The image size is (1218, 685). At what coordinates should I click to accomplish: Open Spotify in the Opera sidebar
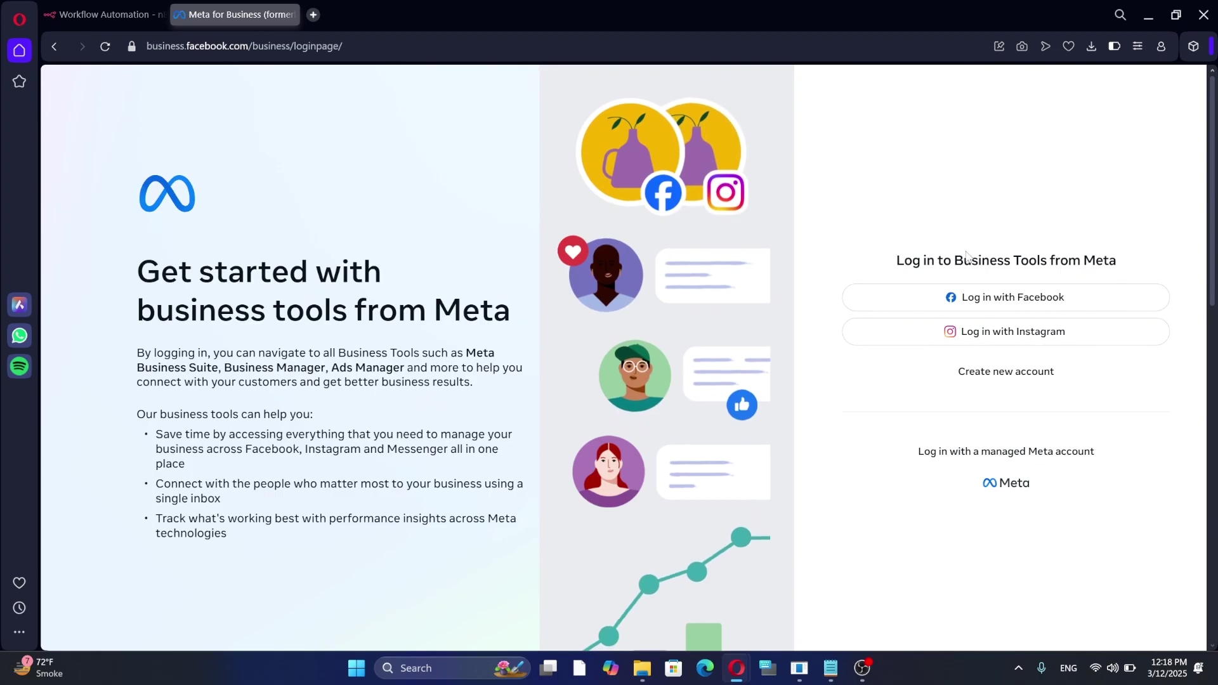click(x=19, y=366)
